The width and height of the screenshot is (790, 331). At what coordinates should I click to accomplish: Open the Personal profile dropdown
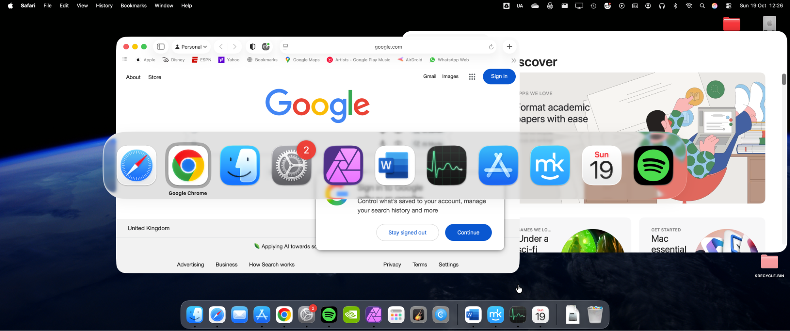[191, 47]
